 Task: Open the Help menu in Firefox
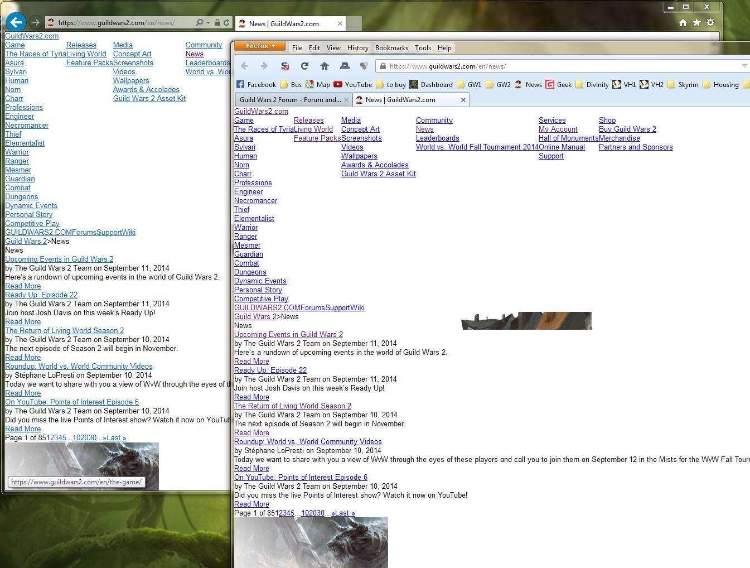point(444,48)
